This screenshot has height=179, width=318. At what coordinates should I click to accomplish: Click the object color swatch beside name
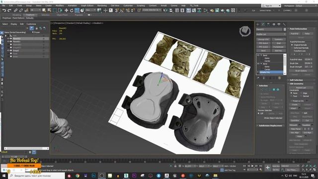pos(285,29)
